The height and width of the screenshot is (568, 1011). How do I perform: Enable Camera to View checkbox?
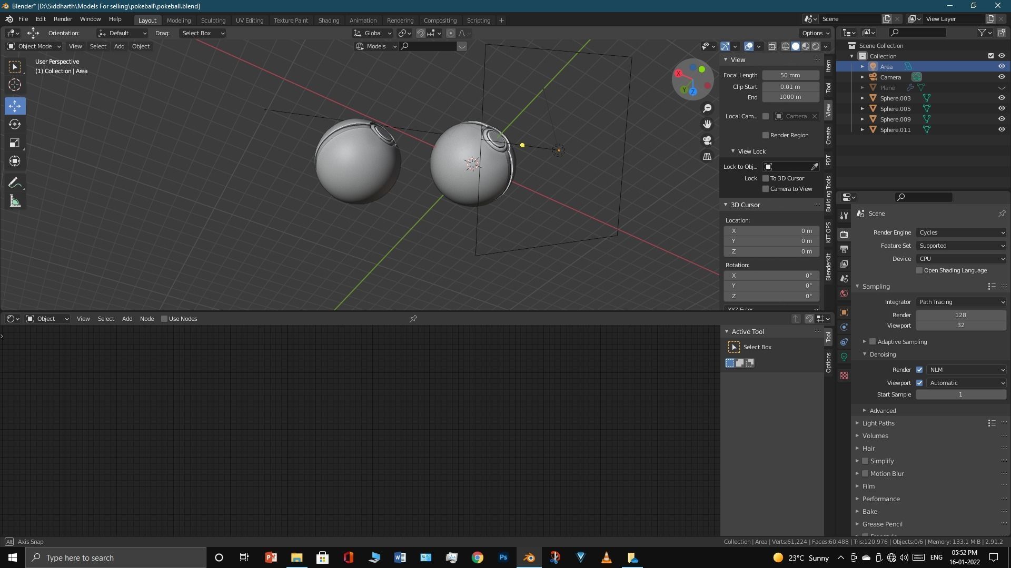[x=766, y=189]
